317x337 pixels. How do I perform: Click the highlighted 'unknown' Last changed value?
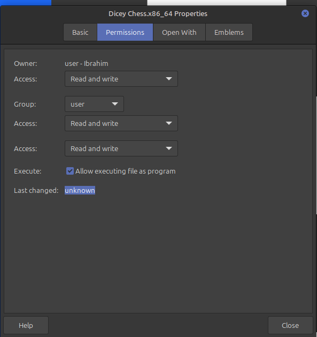80,190
